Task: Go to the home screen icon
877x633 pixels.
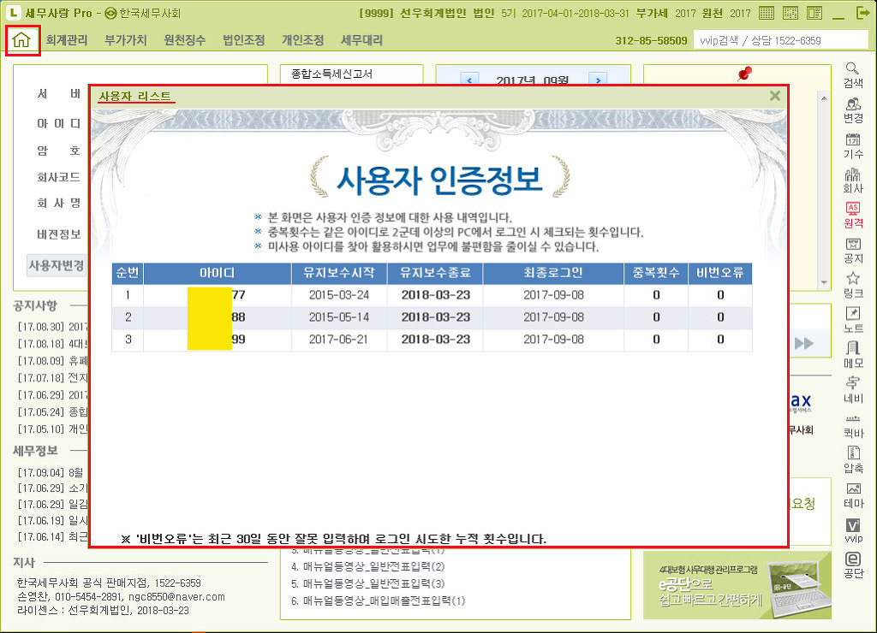Action: tap(21, 40)
